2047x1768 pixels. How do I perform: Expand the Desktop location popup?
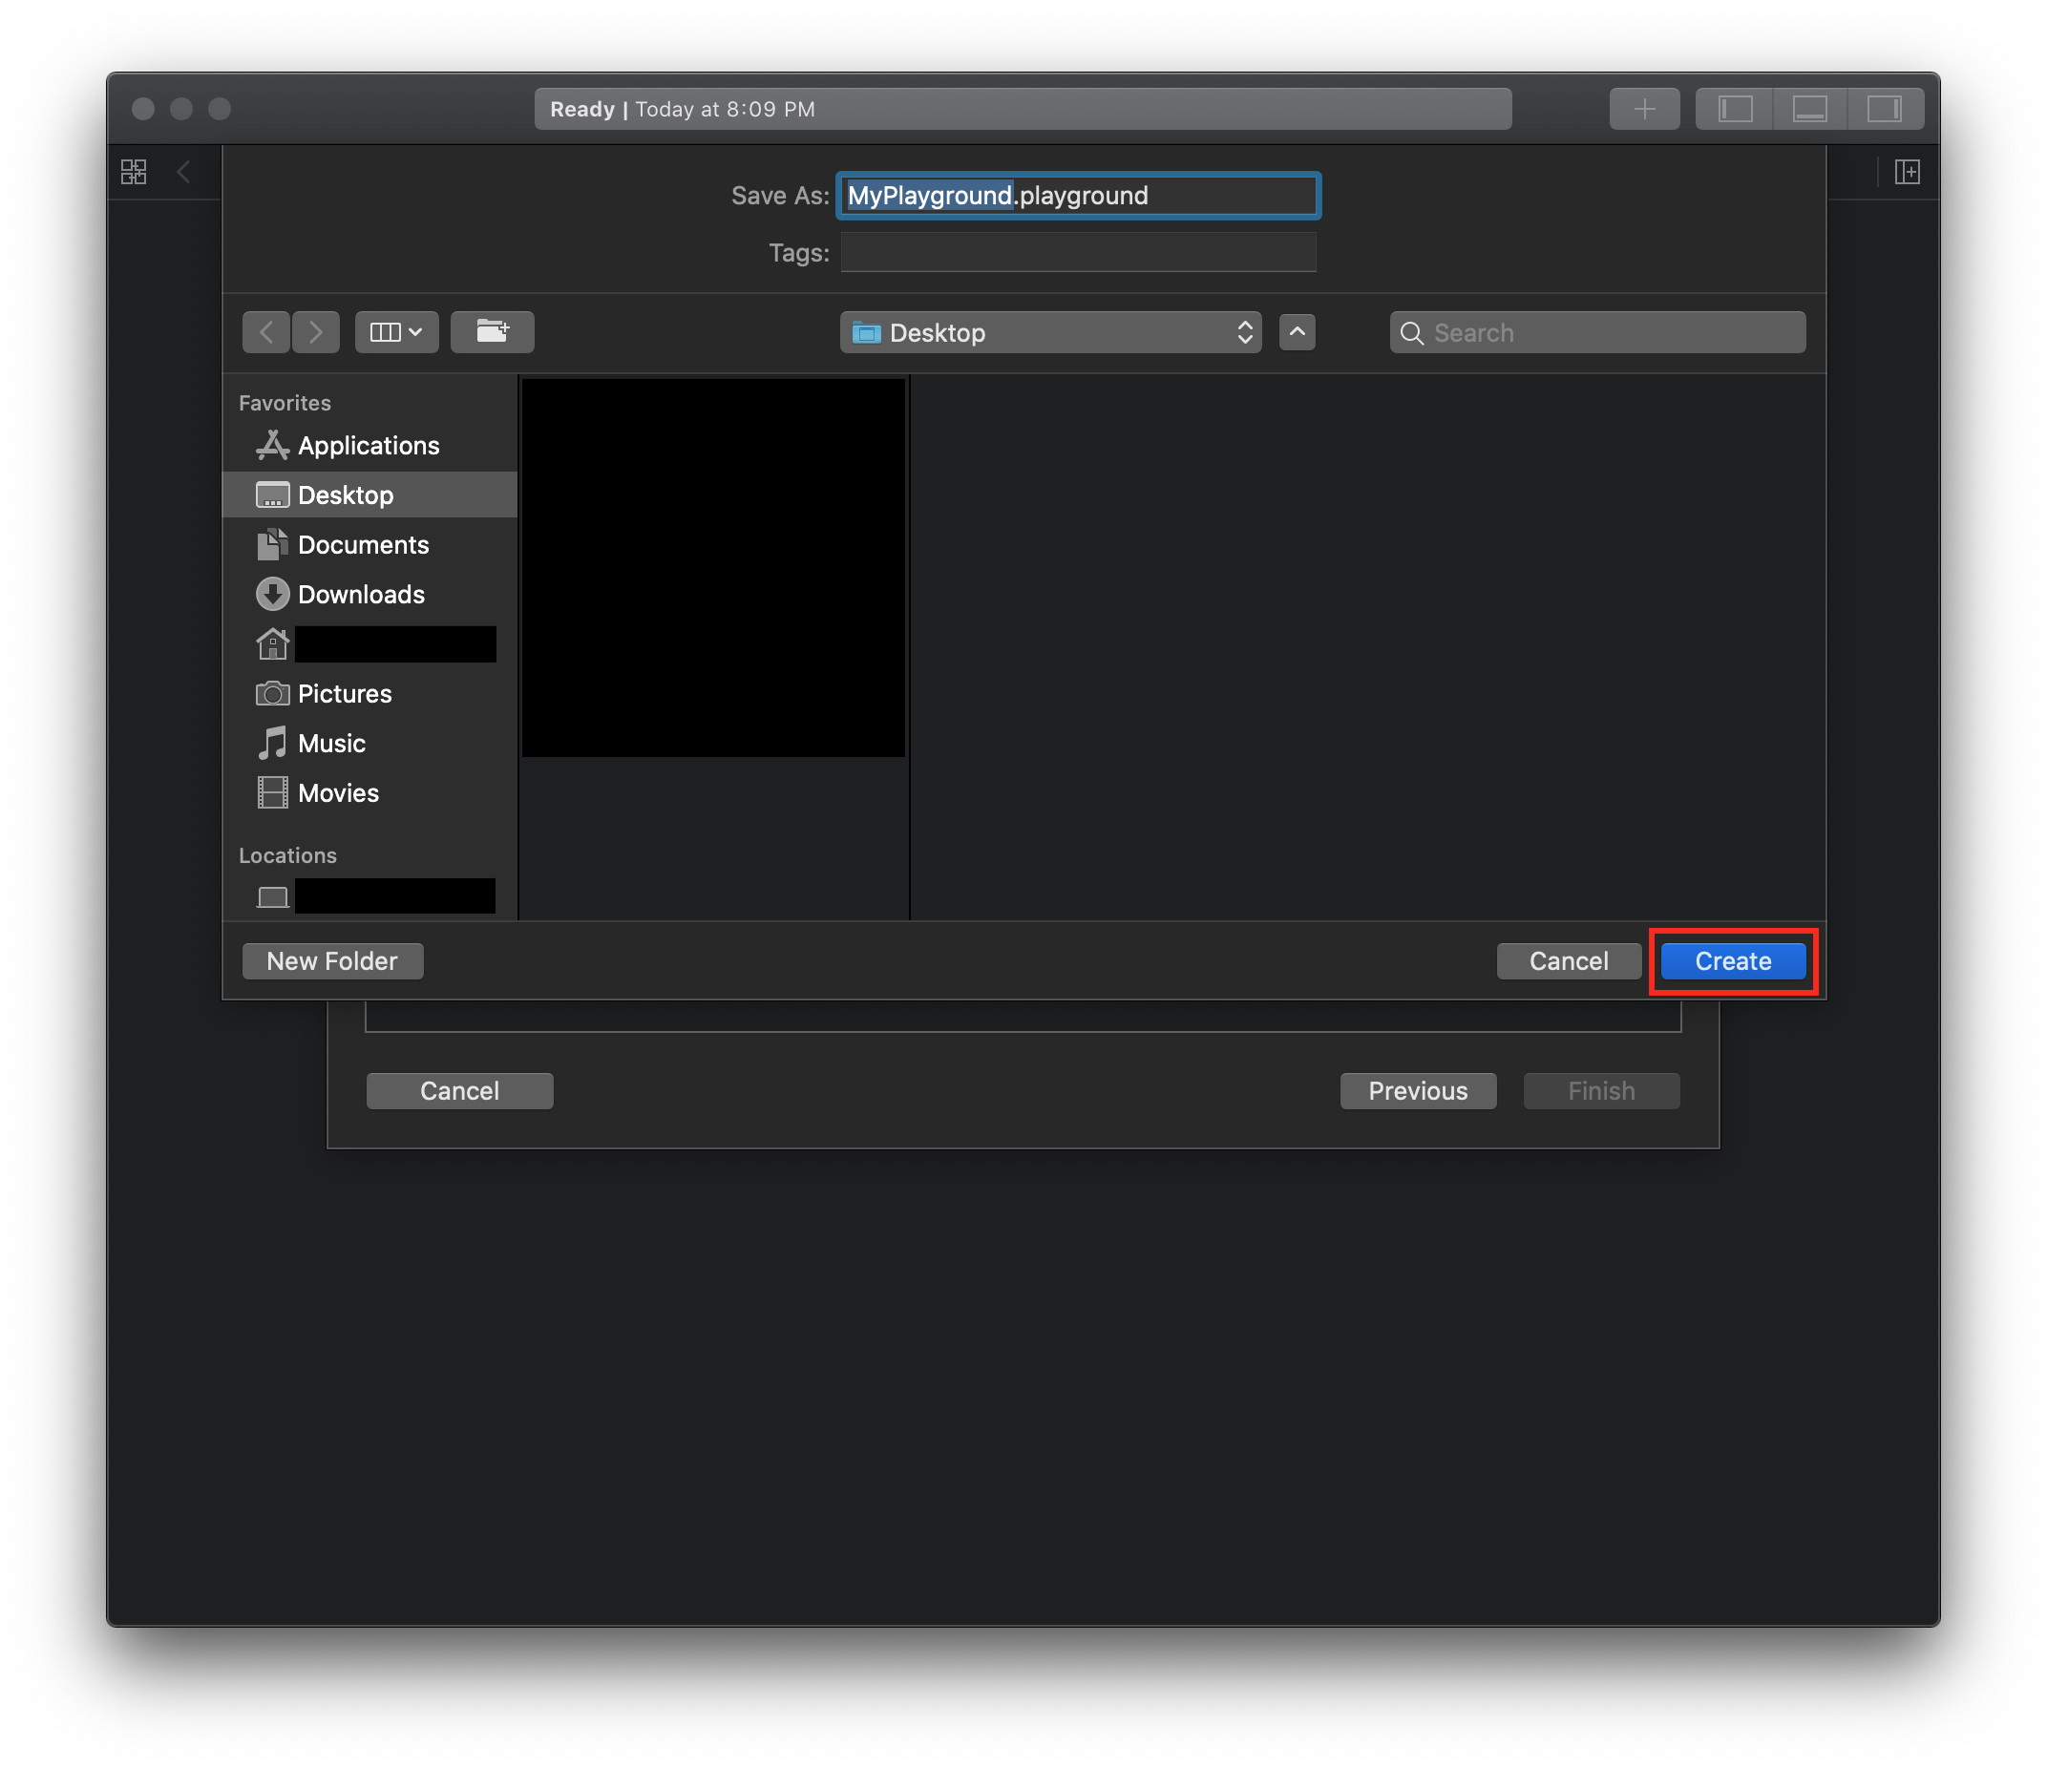click(x=1050, y=333)
